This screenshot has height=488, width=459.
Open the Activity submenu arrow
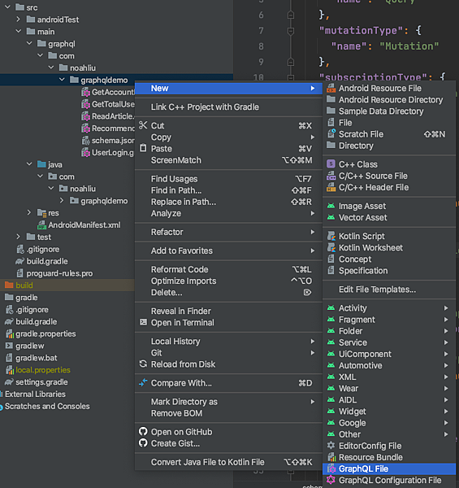[x=446, y=307]
